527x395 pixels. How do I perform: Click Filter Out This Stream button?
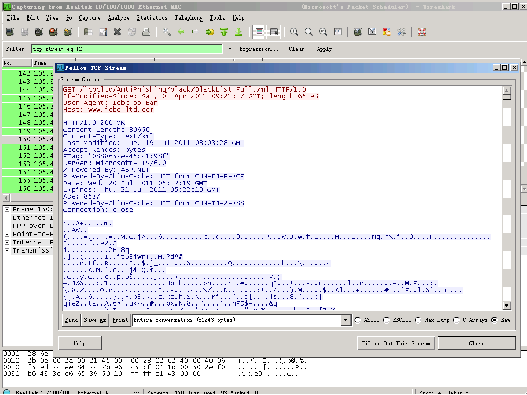[x=396, y=343]
